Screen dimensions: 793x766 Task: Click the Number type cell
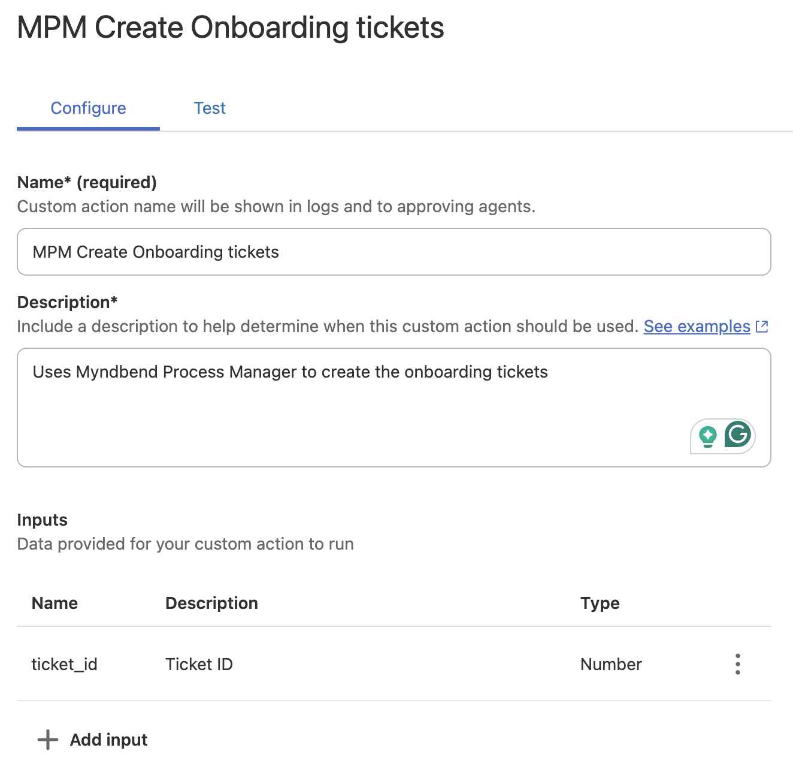[x=611, y=664]
